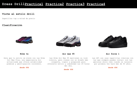137x103 pixels.
Task: Click the Air force 1 product name
Action: [x=113, y=54]
